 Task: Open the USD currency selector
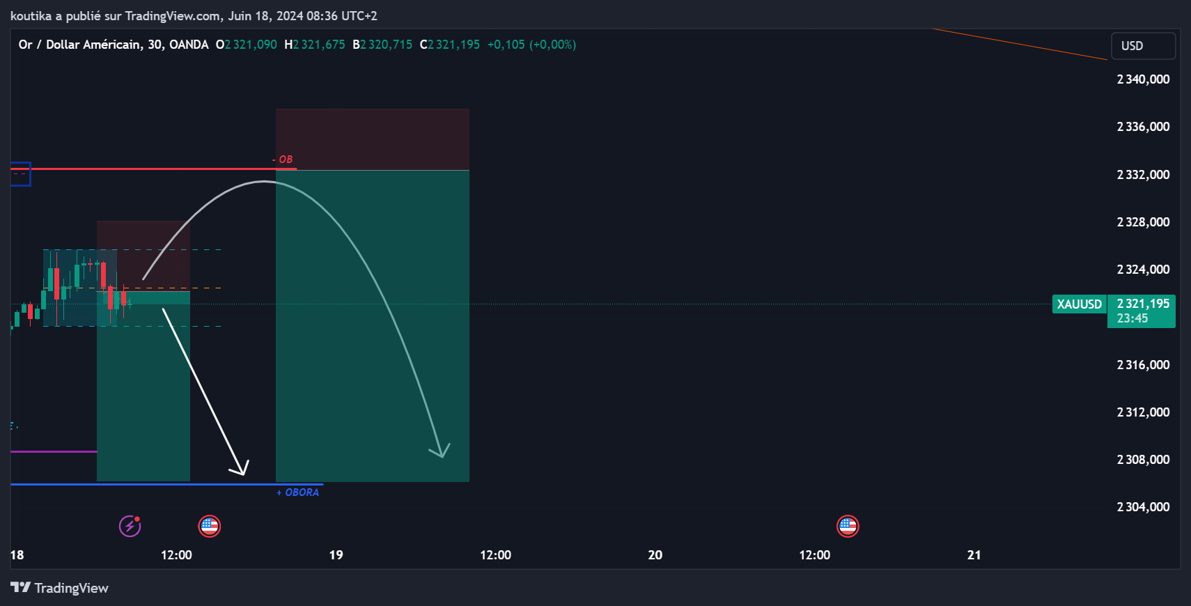1142,46
